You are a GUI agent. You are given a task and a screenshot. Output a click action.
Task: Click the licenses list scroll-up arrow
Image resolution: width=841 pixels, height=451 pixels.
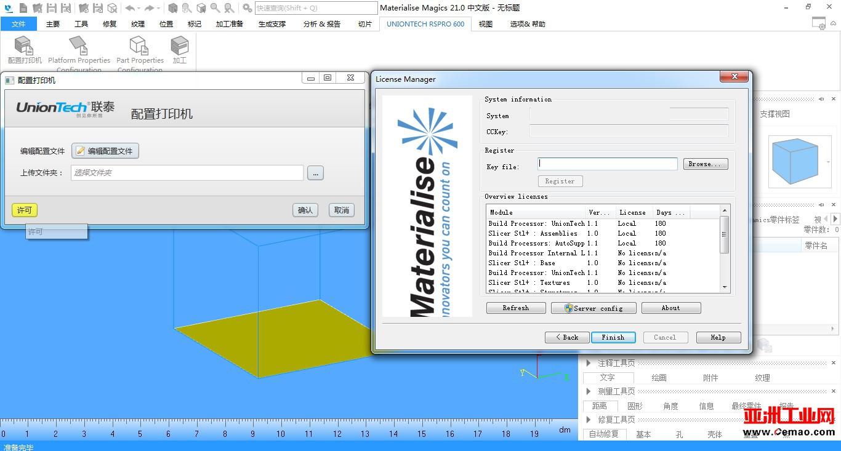pyautogui.click(x=725, y=210)
